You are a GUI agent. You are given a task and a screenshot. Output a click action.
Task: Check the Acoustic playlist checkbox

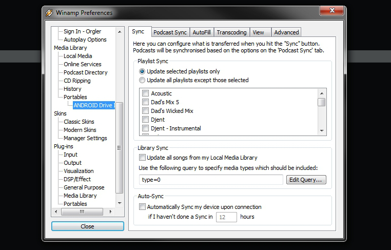[145, 93]
